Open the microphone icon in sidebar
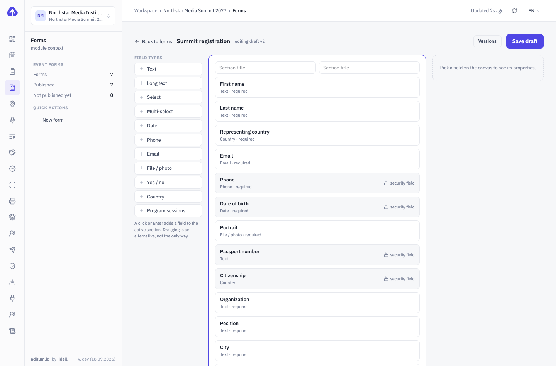The width and height of the screenshot is (556, 366). point(12,120)
